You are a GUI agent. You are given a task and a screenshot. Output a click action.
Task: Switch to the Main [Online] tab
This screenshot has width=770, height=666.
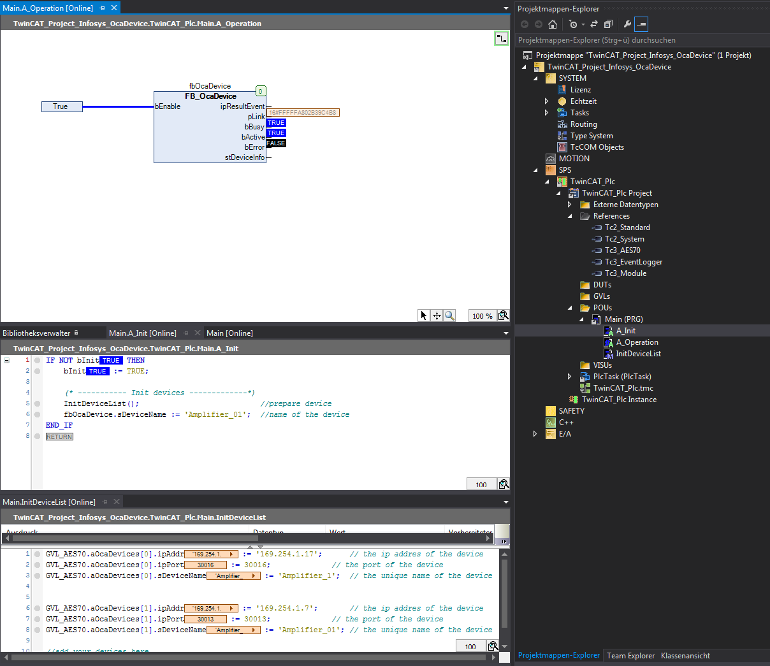pyautogui.click(x=229, y=333)
